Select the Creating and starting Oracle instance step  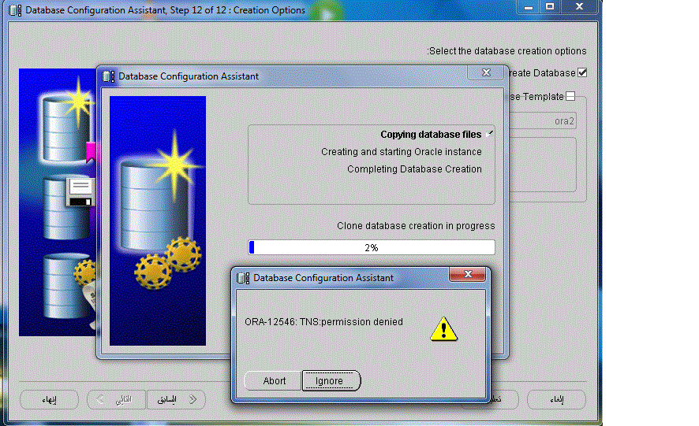(x=401, y=152)
